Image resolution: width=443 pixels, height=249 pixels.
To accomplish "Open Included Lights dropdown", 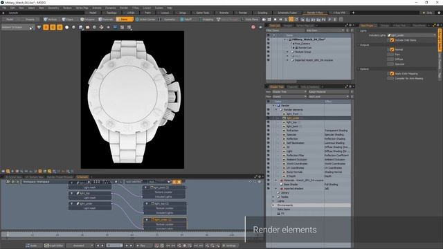I will pyautogui.click(x=412, y=35).
